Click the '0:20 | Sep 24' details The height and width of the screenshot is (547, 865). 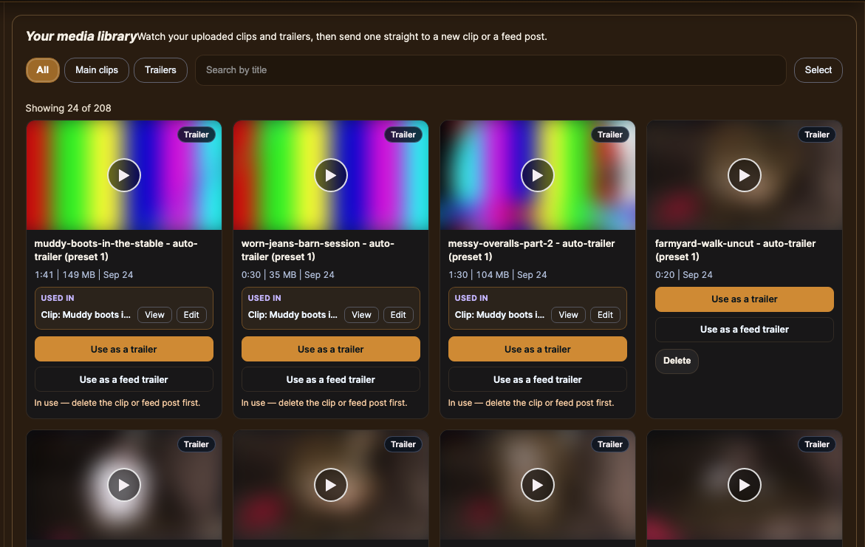684,275
